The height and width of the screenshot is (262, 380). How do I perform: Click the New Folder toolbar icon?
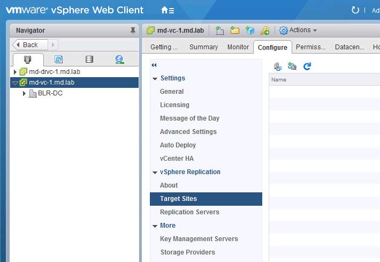coord(234,31)
